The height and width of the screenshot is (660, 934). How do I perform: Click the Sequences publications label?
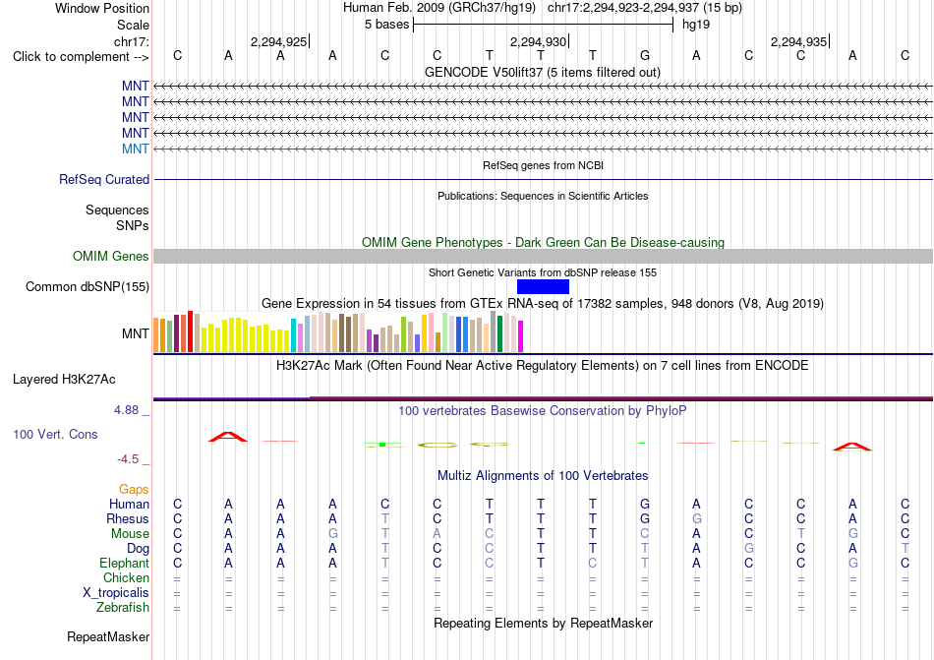(117, 210)
